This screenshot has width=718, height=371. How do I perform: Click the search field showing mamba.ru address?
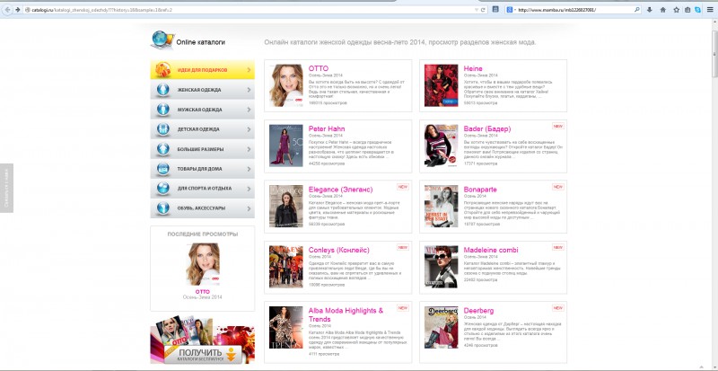coord(574,10)
